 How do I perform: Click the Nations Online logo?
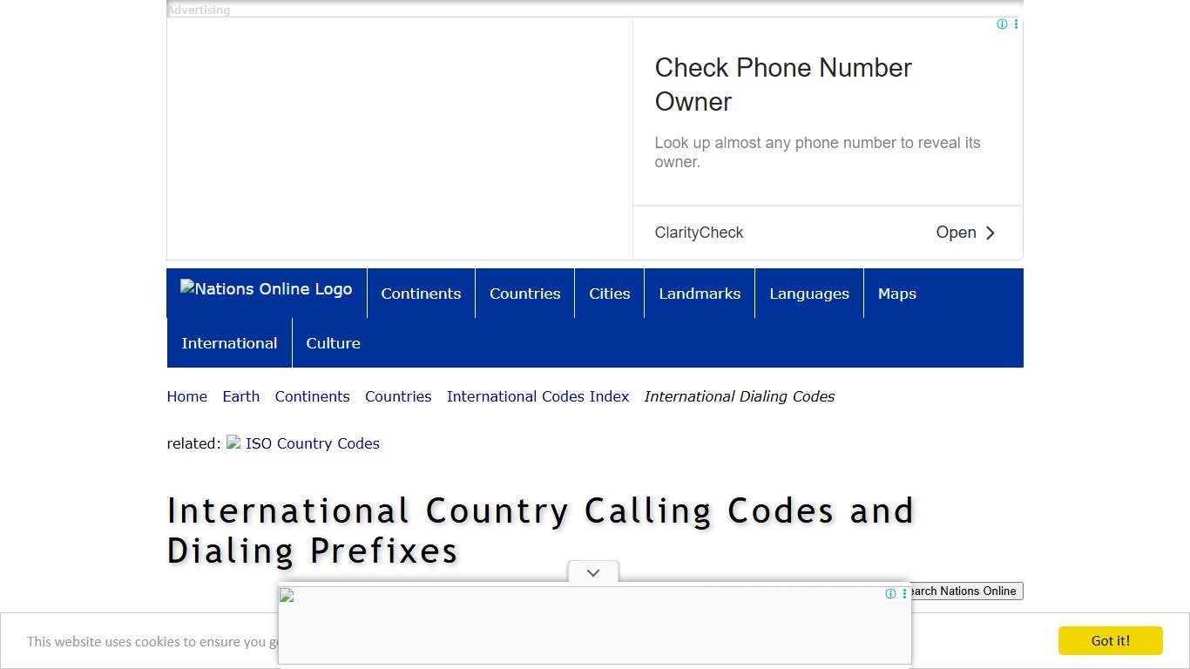pos(266,288)
